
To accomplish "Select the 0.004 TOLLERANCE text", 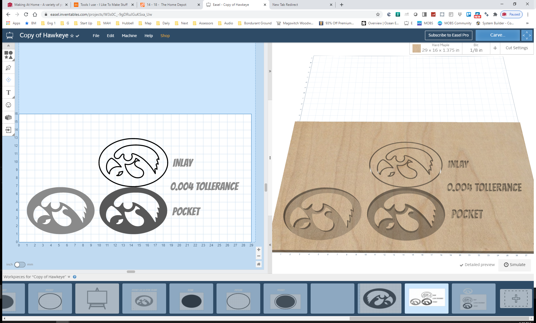I will click(205, 186).
